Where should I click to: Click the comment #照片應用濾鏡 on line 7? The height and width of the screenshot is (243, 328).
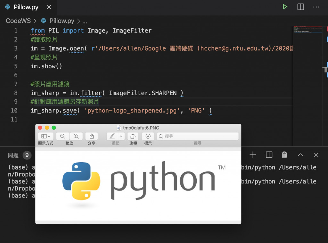click(50, 84)
